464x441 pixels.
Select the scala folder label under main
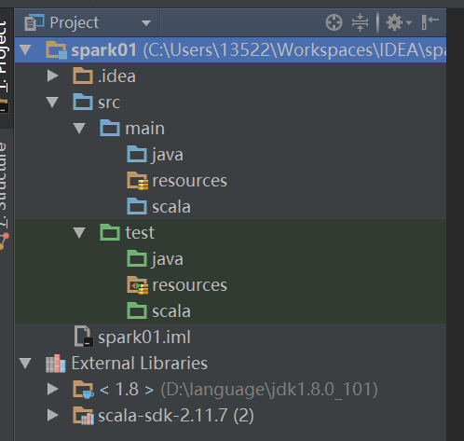click(171, 207)
